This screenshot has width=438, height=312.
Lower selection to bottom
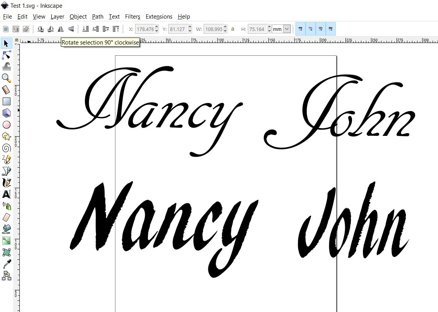[x=86, y=29]
